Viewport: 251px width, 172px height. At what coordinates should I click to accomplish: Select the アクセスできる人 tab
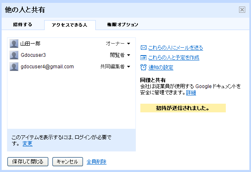click(x=70, y=25)
